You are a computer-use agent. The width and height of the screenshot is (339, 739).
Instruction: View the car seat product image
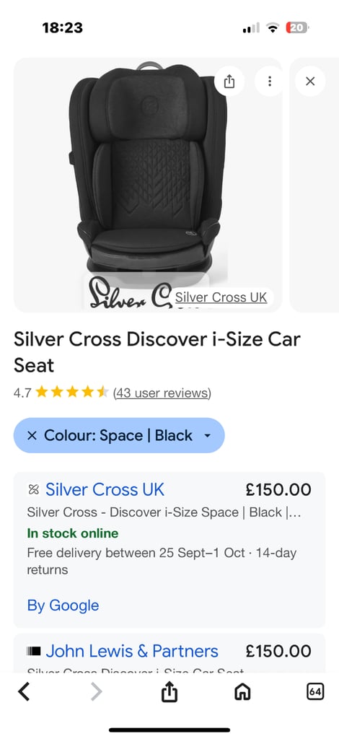[148, 185]
